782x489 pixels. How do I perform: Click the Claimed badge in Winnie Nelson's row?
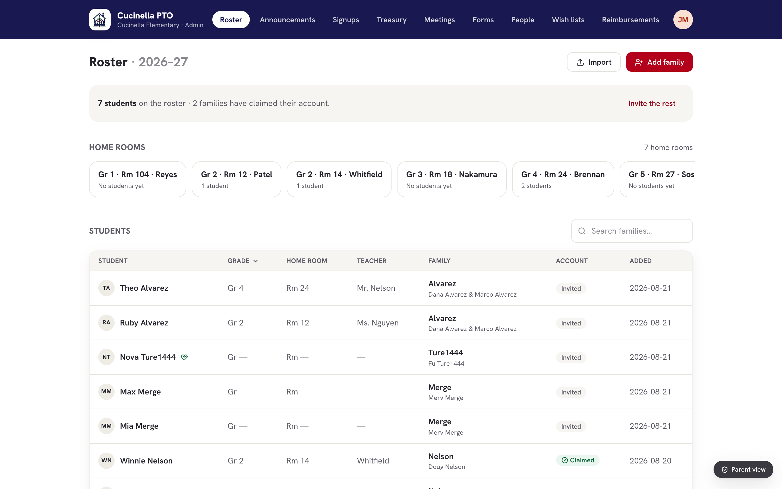578,460
